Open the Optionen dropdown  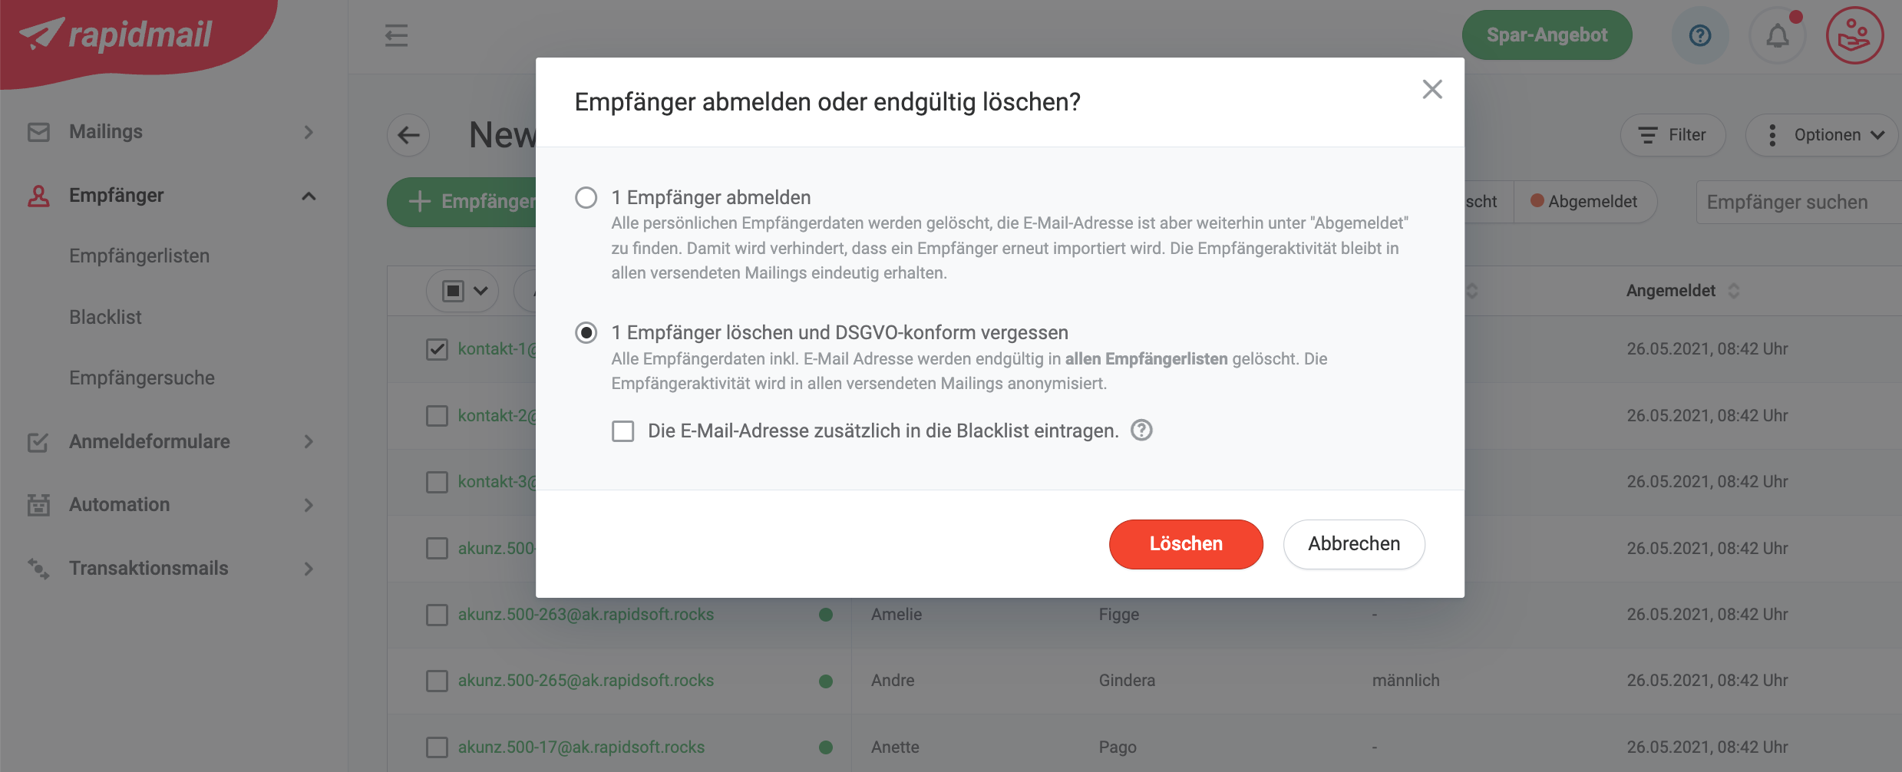click(x=1822, y=135)
